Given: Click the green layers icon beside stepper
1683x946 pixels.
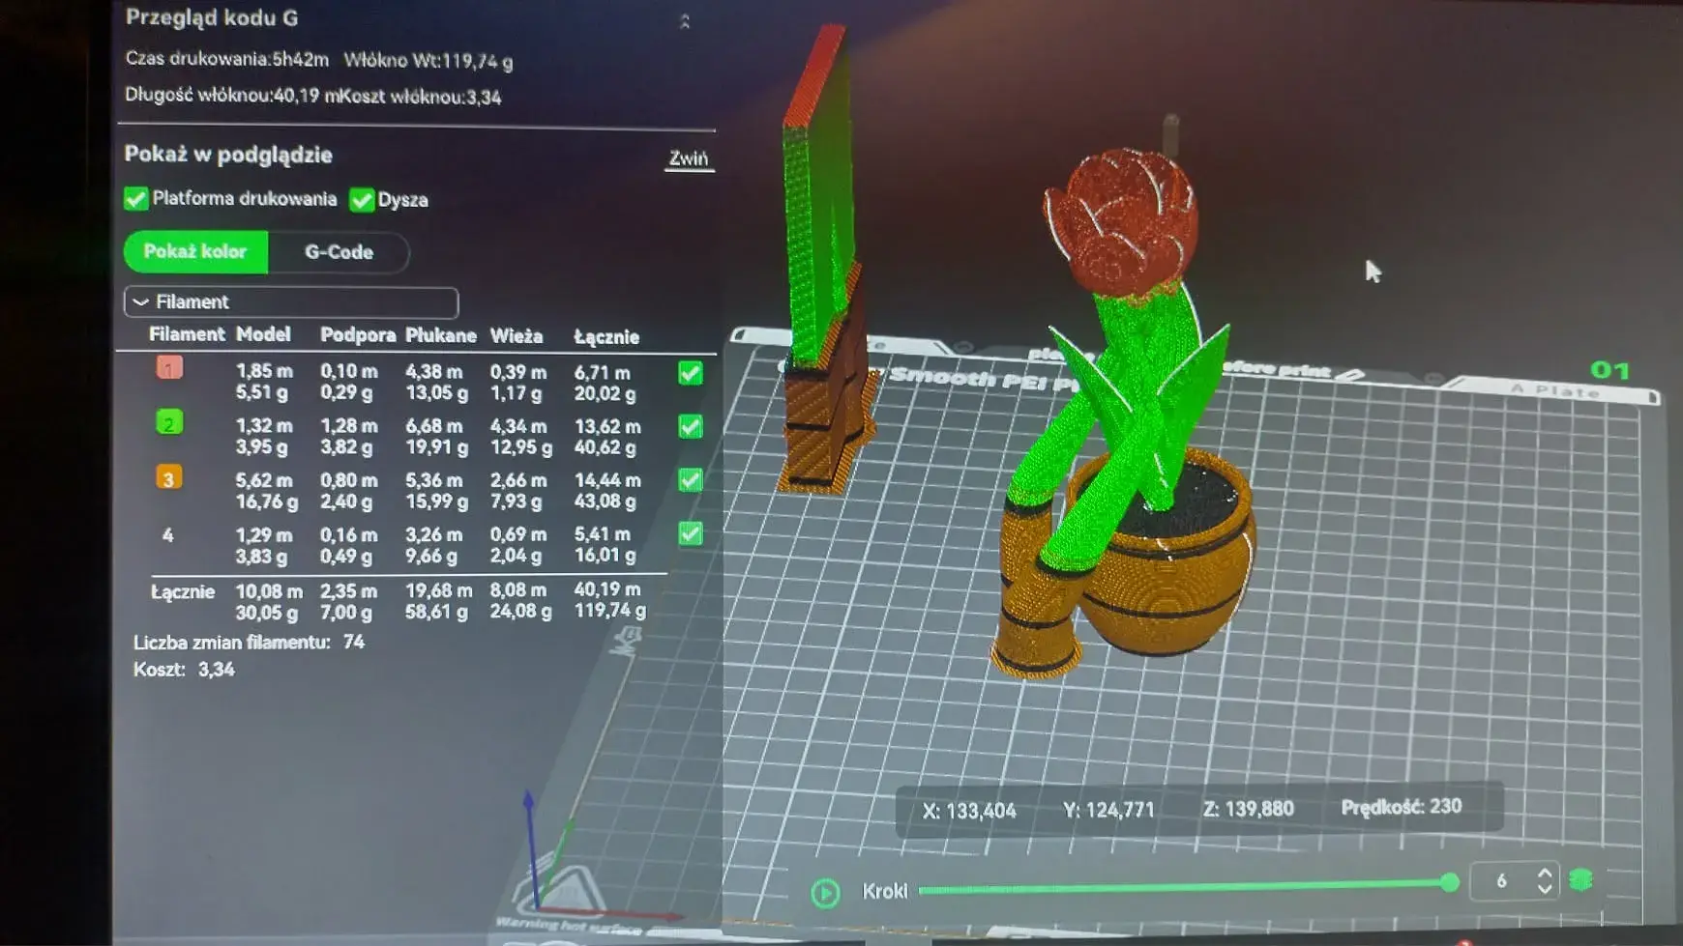Looking at the screenshot, I should (1580, 880).
